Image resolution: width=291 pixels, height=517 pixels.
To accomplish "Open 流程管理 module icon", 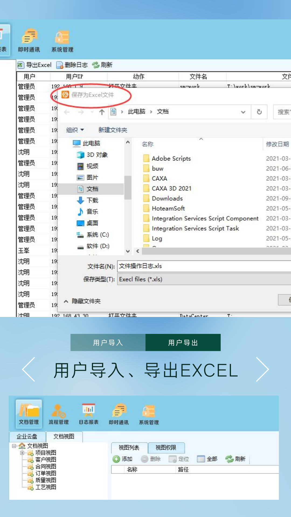I will tap(58, 414).
